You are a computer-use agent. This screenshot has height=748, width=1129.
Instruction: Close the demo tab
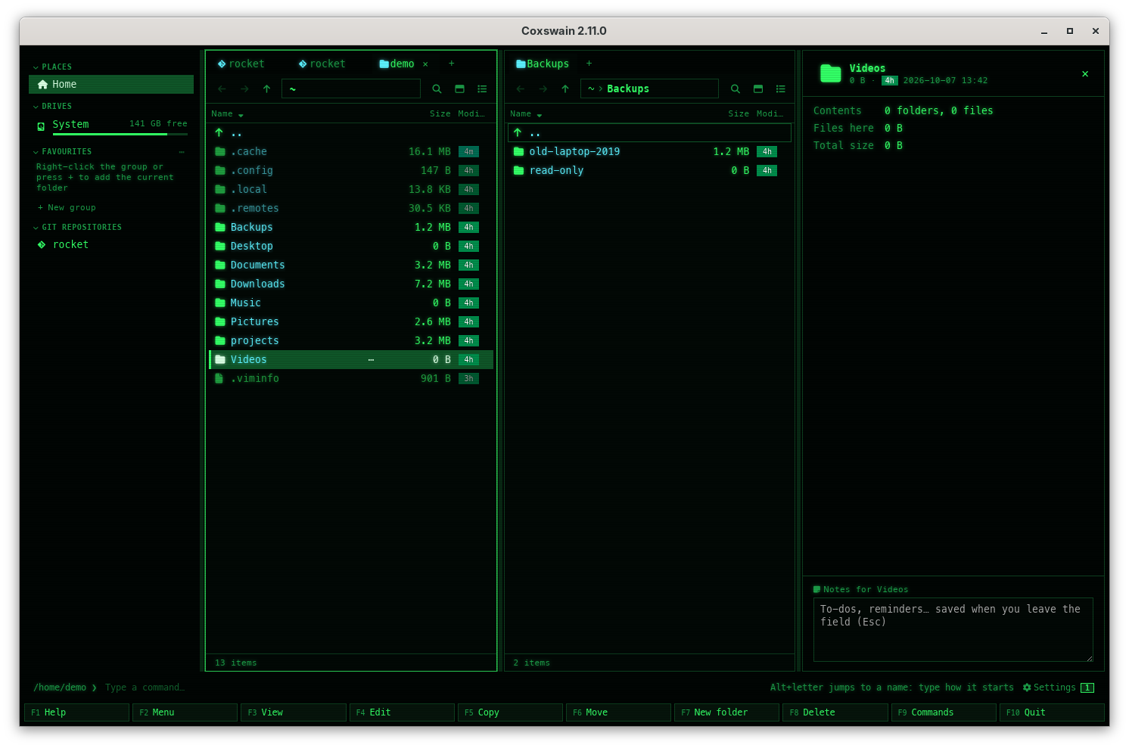tap(425, 64)
